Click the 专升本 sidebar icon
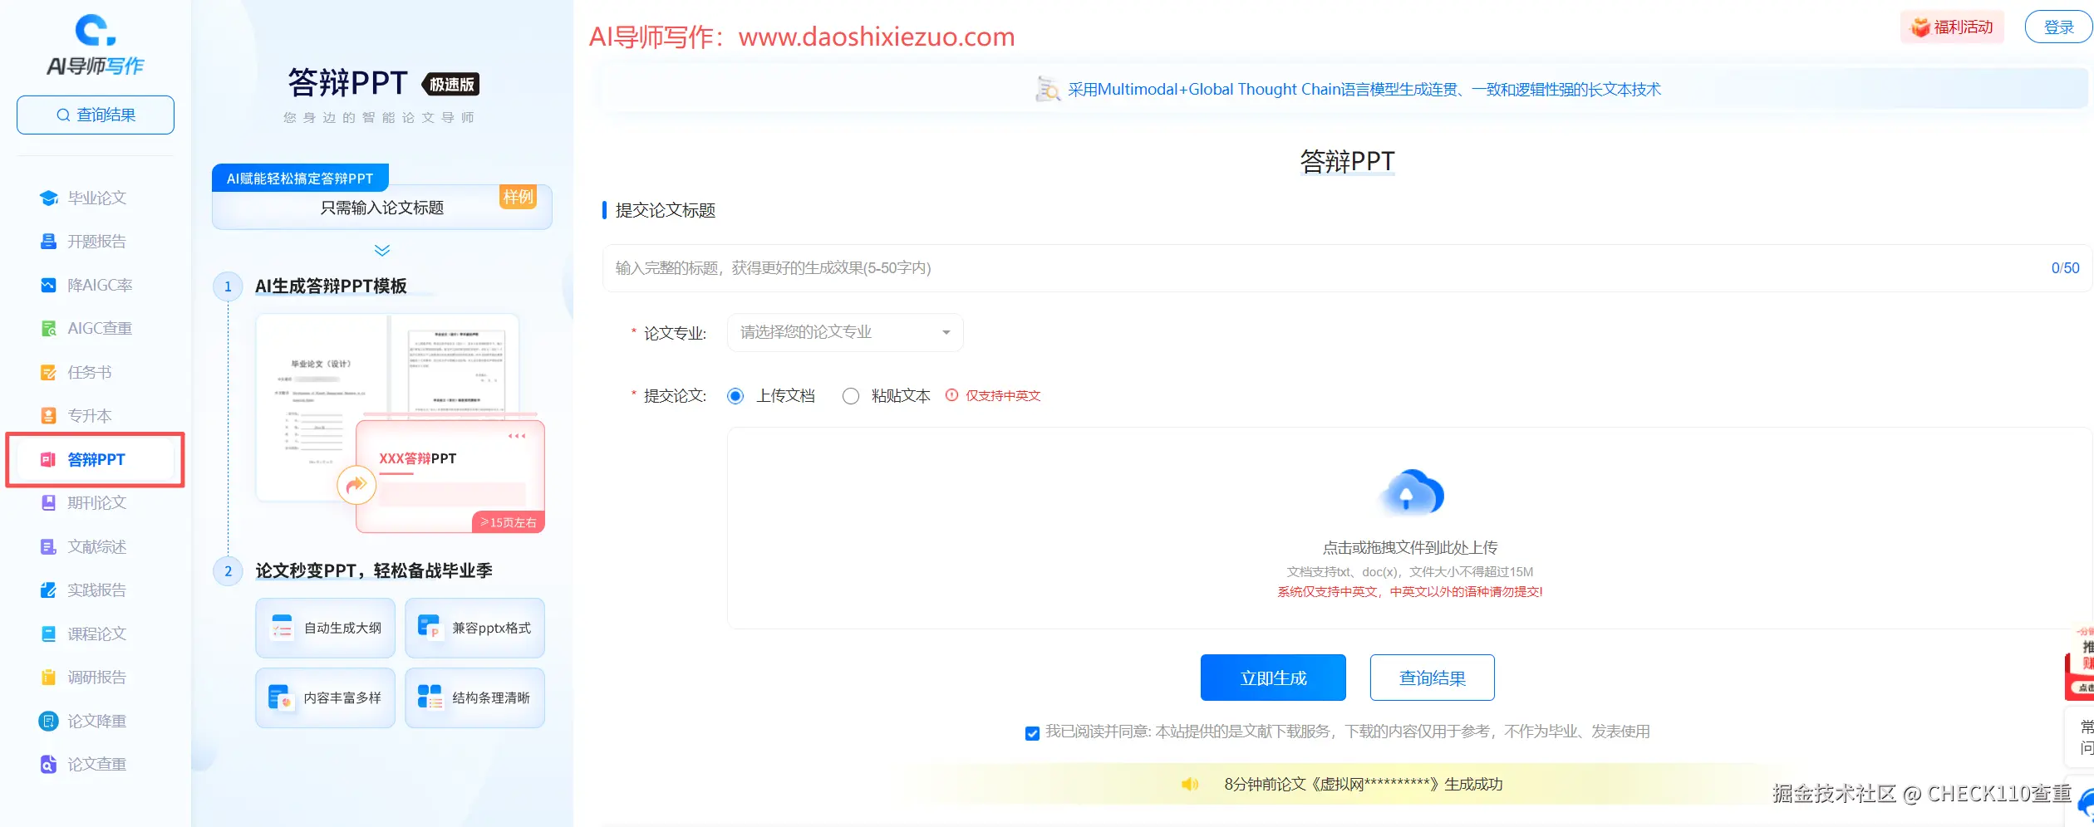Image resolution: width=2094 pixels, height=827 pixels. (x=49, y=416)
